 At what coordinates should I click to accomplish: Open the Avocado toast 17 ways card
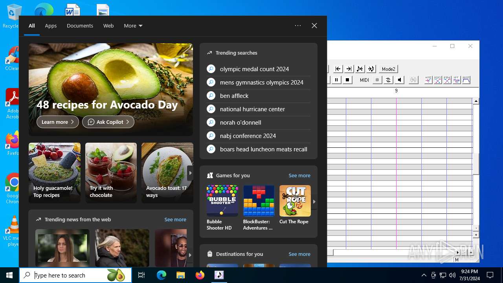[x=167, y=173]
